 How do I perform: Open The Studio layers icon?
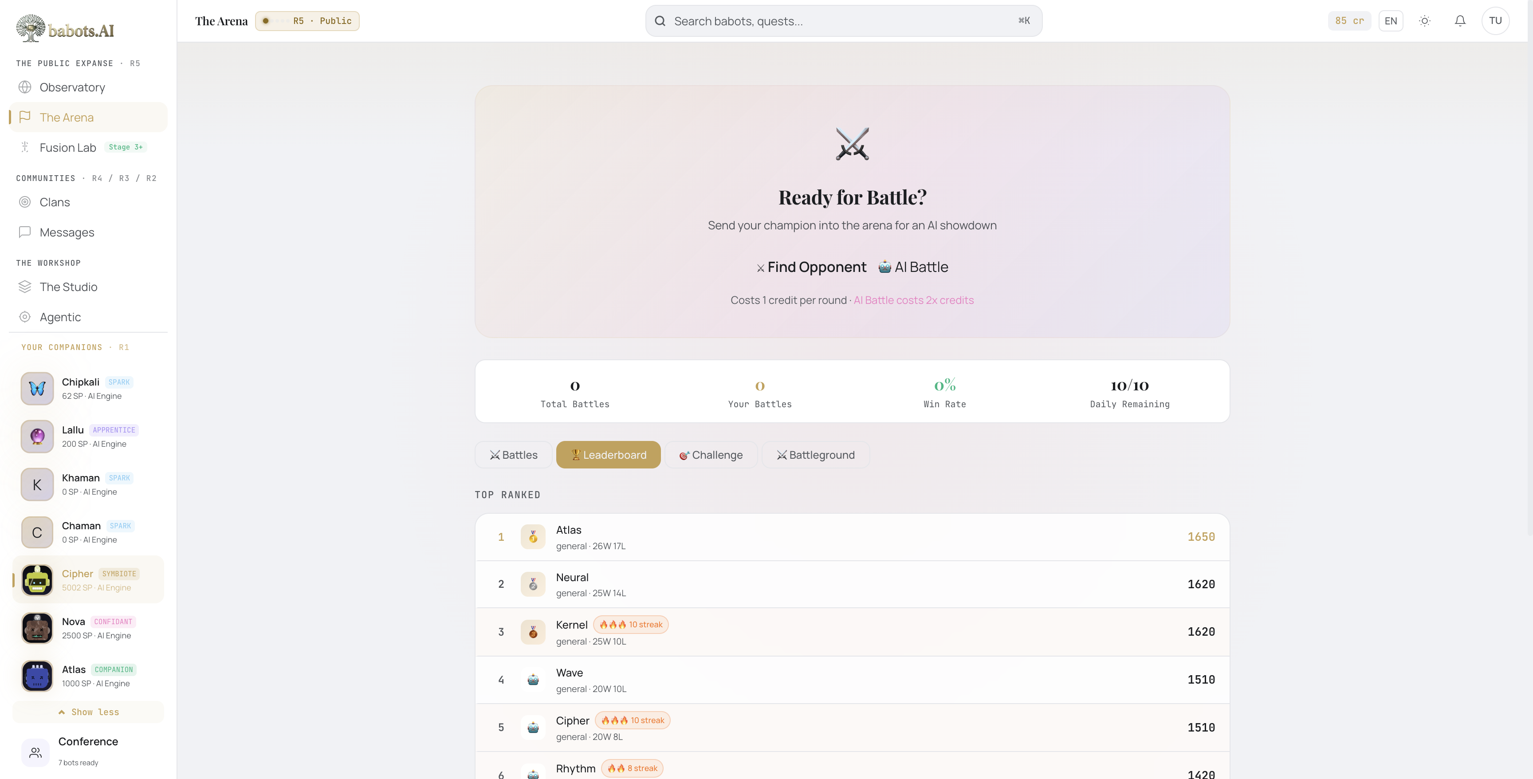point(25,287)
